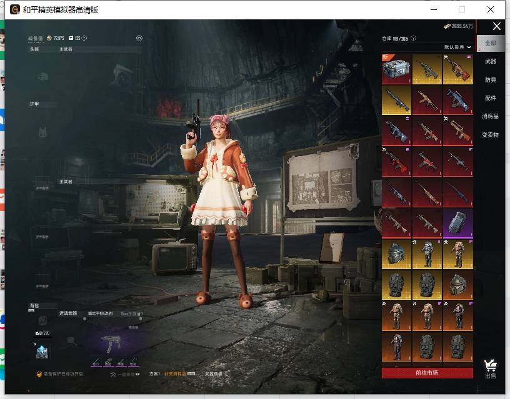Click the 出售 sell cart icon

coord(491,368)
